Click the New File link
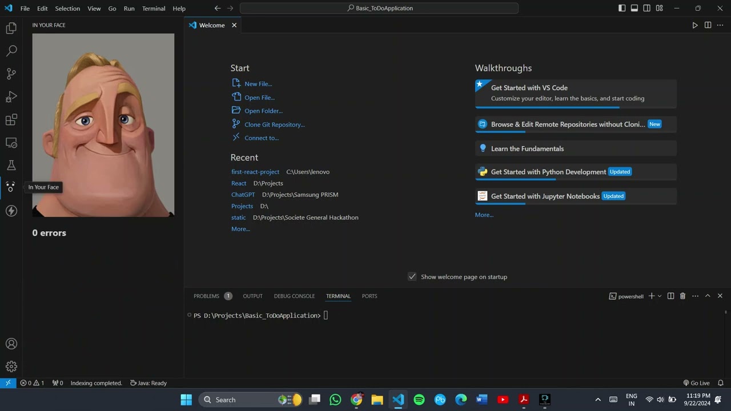 click(x=252, y=83)
